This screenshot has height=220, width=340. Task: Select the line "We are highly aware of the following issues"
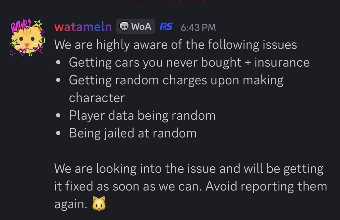(x=175, y=45)
